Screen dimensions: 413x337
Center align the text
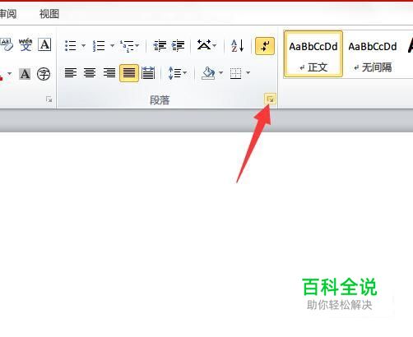[90, 73]
